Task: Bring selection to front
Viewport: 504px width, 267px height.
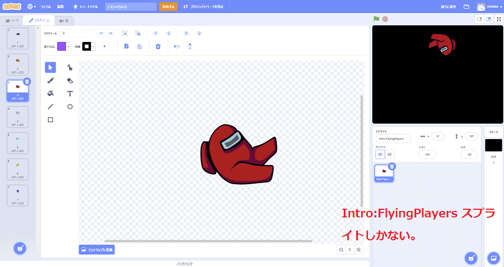Action: tap(186, 33)
